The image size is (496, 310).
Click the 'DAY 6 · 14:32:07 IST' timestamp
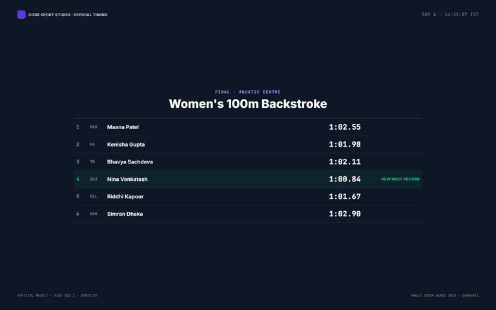(449, 15)
